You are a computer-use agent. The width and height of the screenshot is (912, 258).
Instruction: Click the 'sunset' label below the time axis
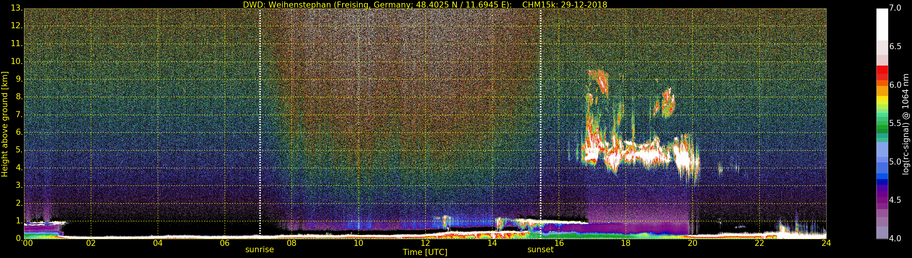click(540, 250)
